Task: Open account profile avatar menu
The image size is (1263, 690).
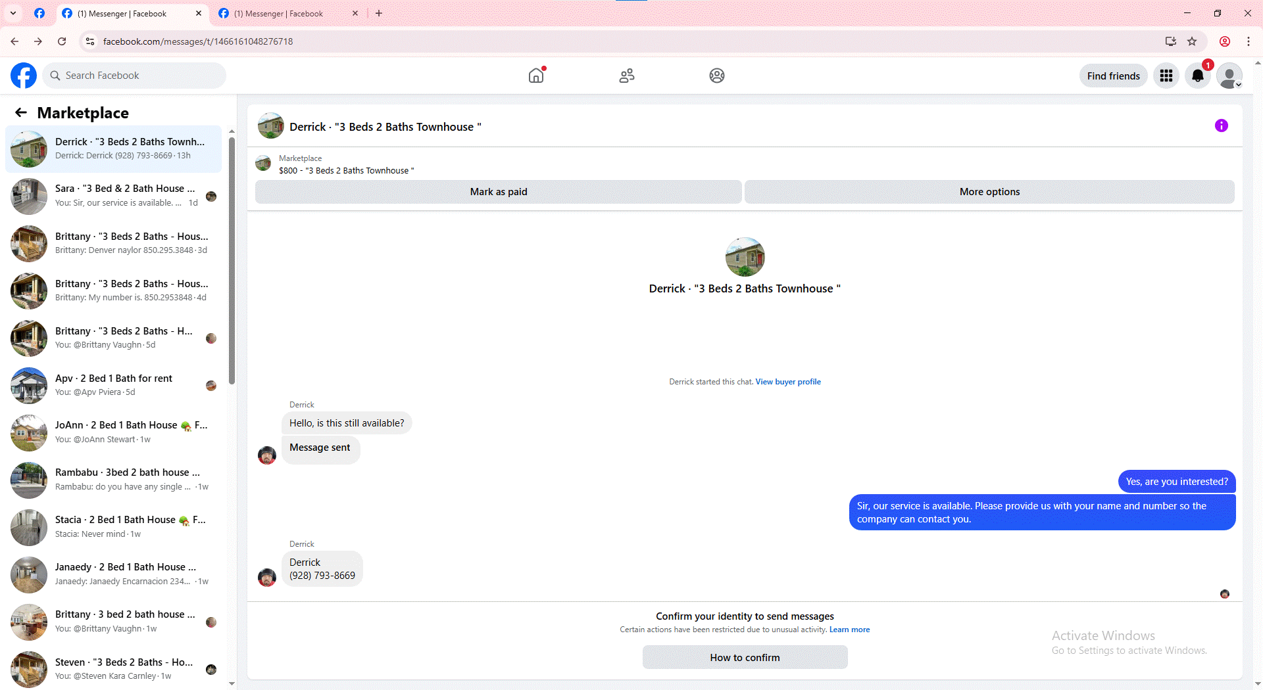Action: [1229, 76]
